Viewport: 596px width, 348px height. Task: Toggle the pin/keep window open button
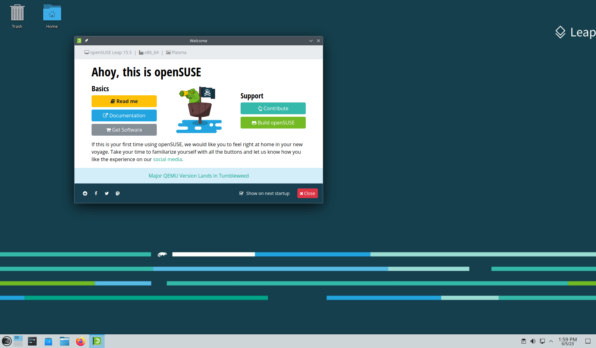[87, 40]
